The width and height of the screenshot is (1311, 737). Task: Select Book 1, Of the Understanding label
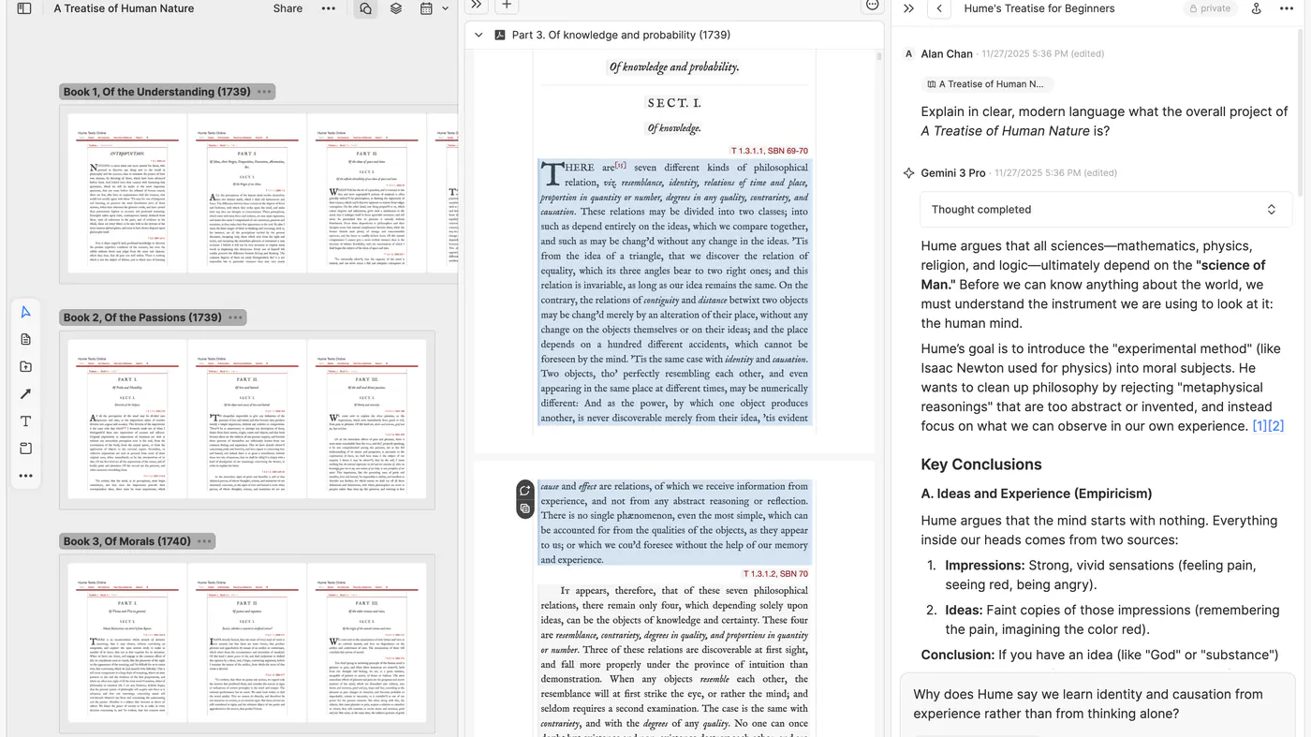coord(157,92)
